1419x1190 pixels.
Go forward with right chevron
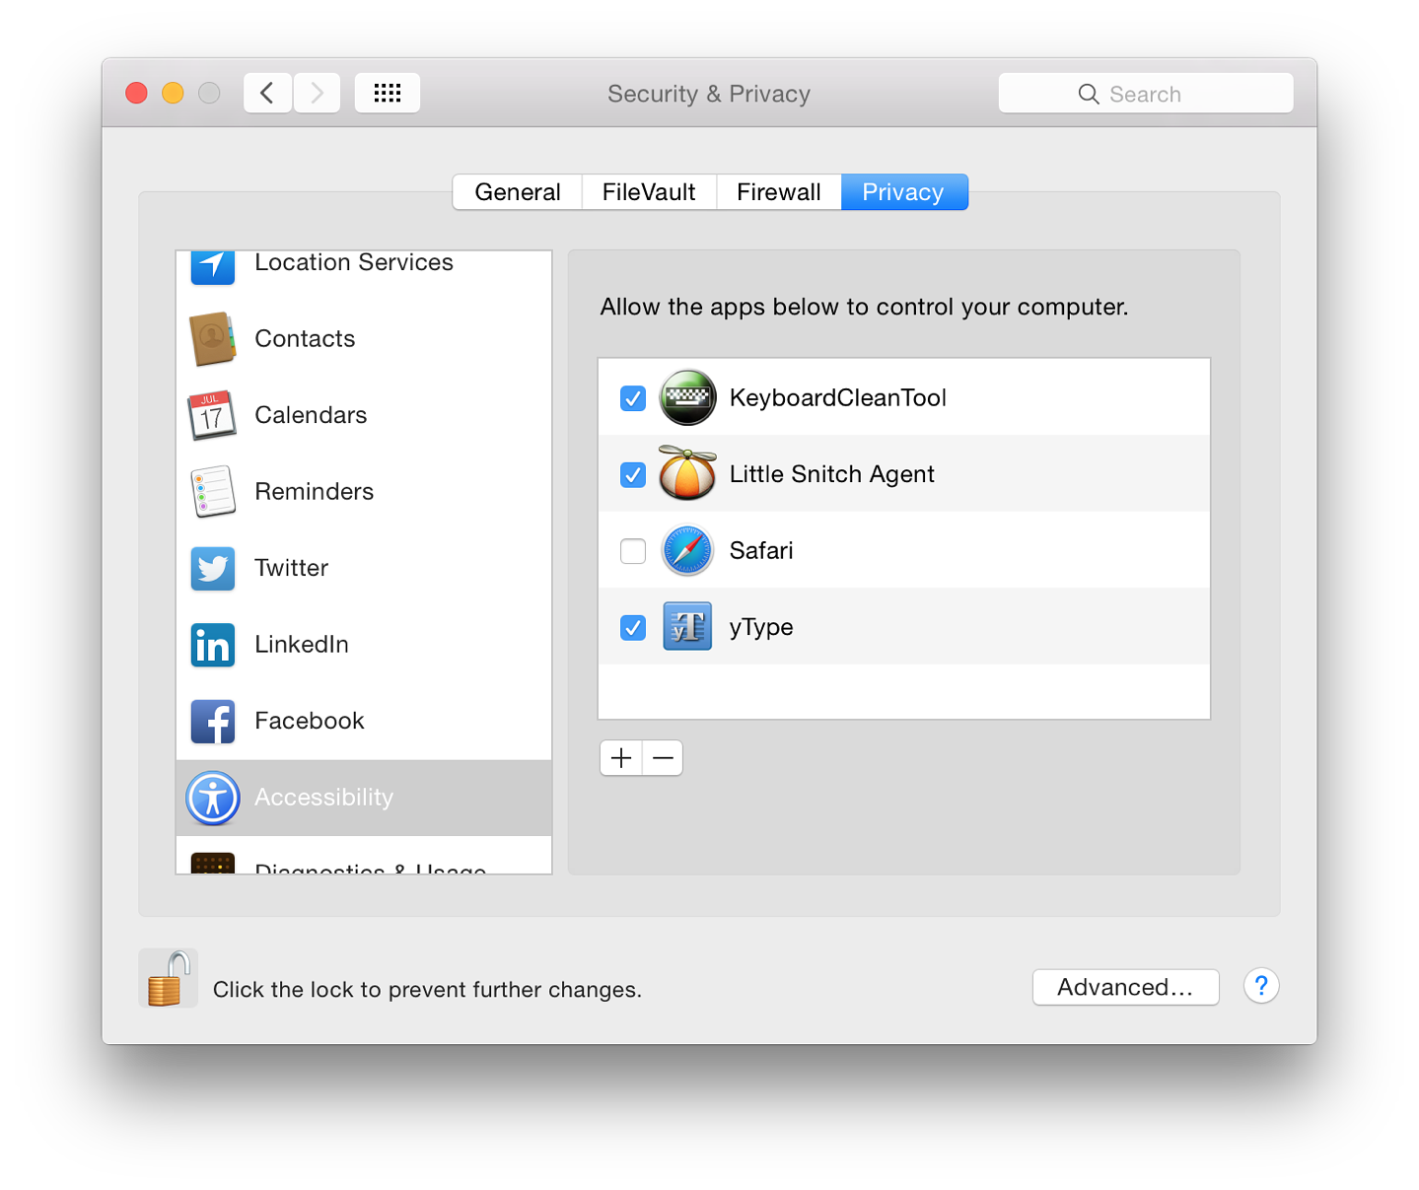tap(317, 93)
